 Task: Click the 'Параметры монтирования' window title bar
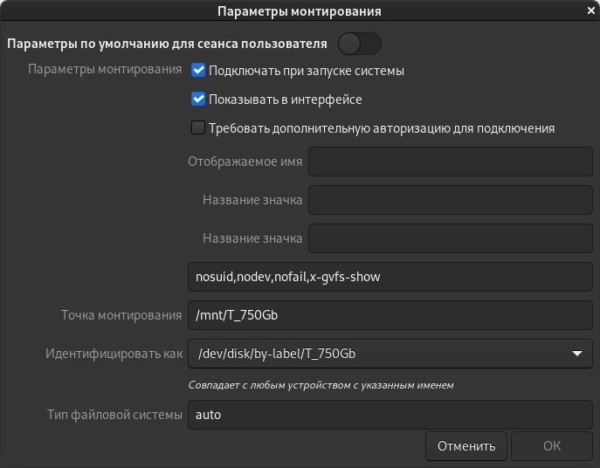300,11
